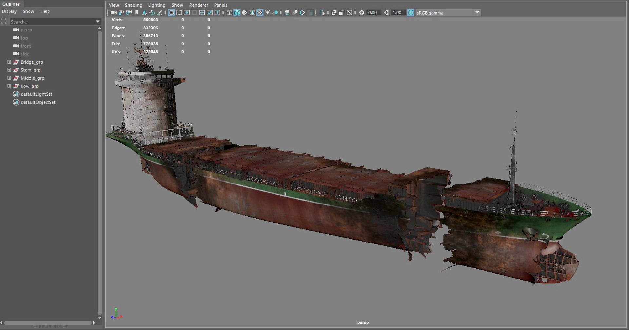Toggle the Film Gate display
Screen dimensions: 629x330
click(179, 12)
